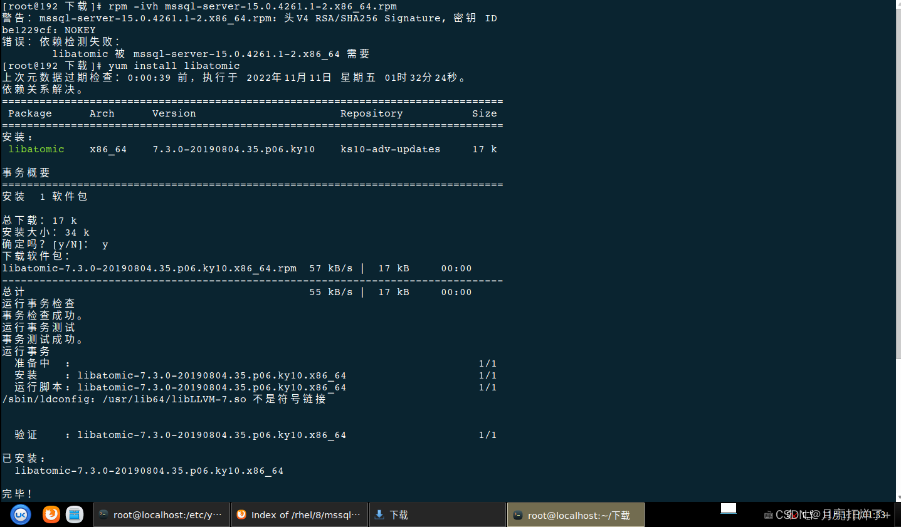Open the UKUI start menu
The image size is (901, 527).
coord(19,514)
